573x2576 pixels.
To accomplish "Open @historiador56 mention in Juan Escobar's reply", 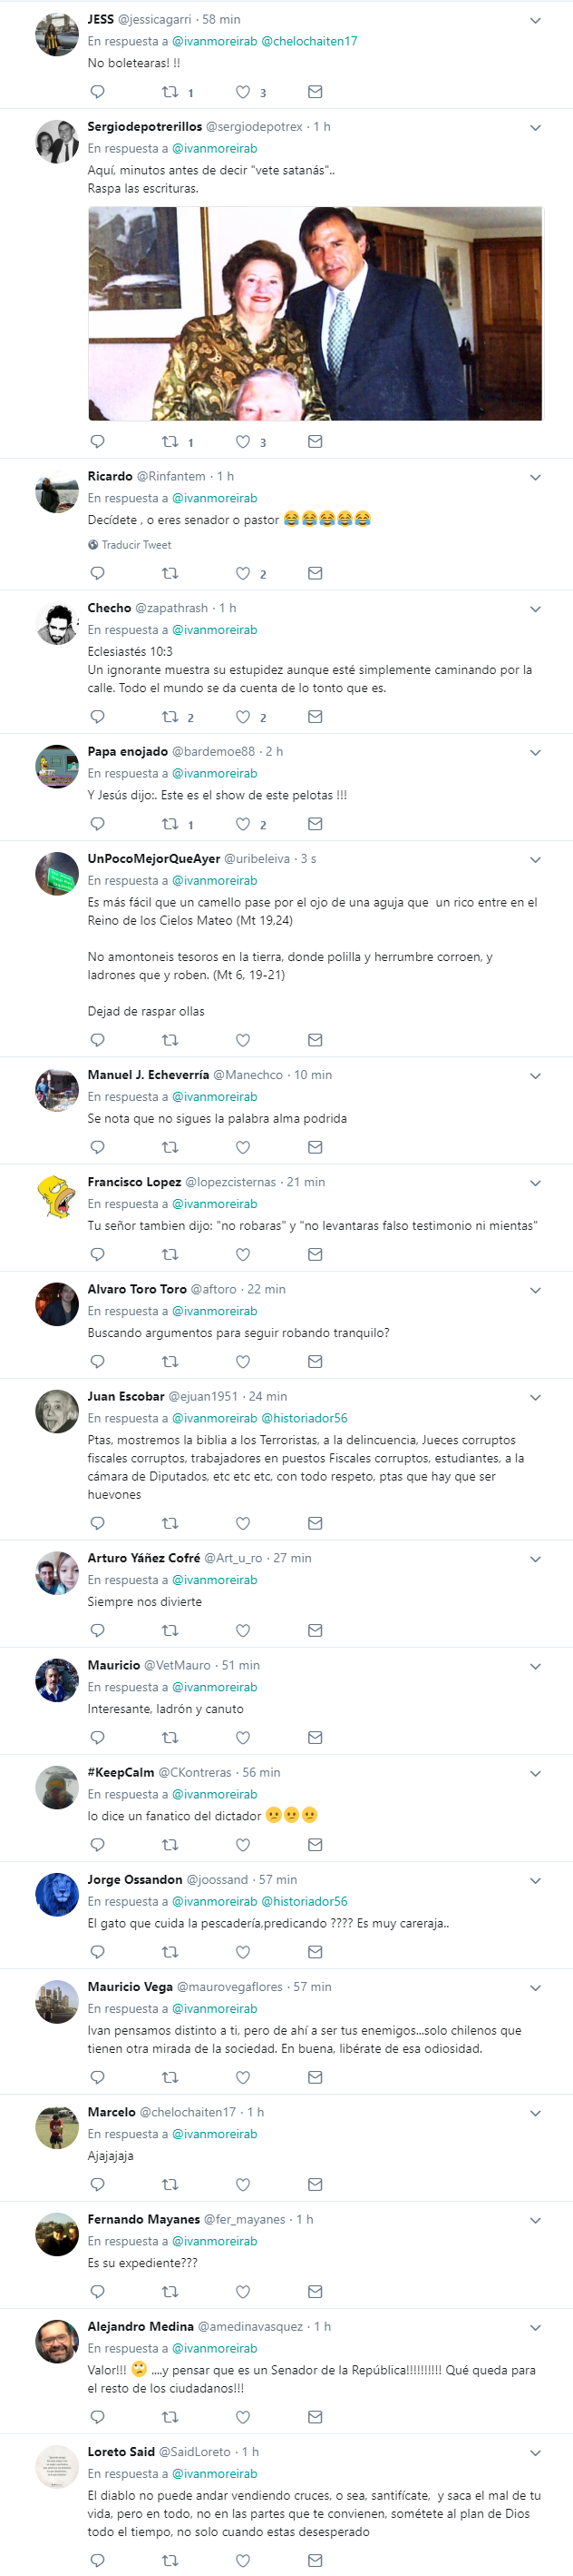I will 305,1418.
